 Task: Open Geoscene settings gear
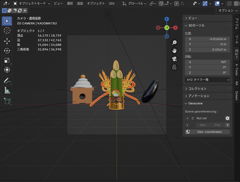(228, 118)
